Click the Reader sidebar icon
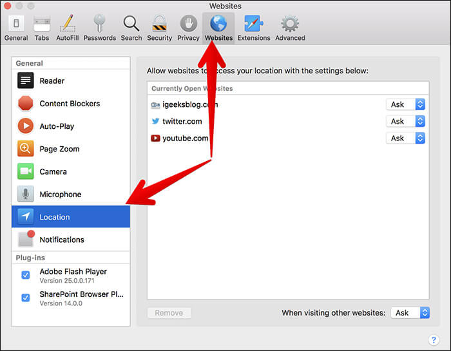The image size is (451, 351). click(25, 81)
